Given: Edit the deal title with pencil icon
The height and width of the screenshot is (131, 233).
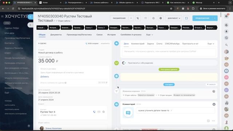Looking at the screenshot, I should [x=55, y=21].
